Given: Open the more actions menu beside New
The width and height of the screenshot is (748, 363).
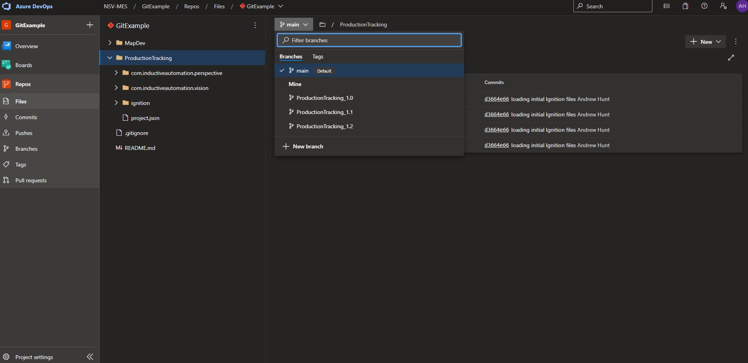Looking at the screenshot, I should point(736,42).
